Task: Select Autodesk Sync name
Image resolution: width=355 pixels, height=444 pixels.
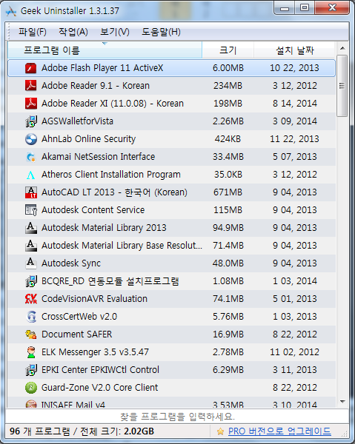Action: coord(71,263)
